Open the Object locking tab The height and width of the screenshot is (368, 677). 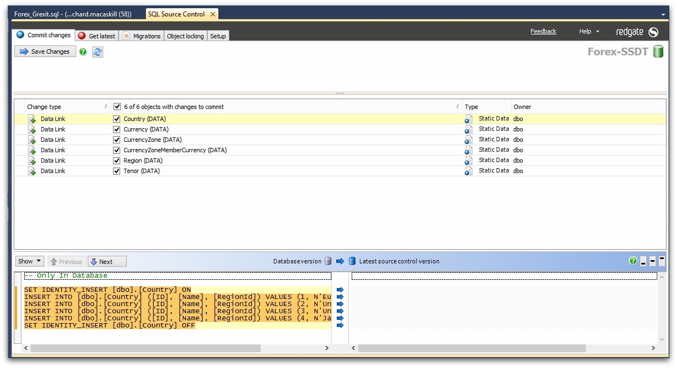pyautogui.click(x=185, y=36)
